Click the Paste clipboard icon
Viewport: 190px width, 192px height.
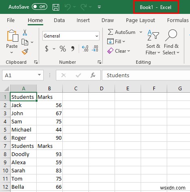pyautogui.click(x=12, y=36)
